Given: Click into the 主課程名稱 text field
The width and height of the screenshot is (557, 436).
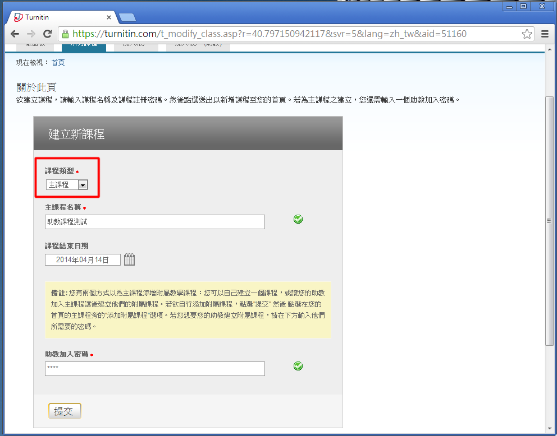Looking at the screenshot, I should tap(154, 222).
